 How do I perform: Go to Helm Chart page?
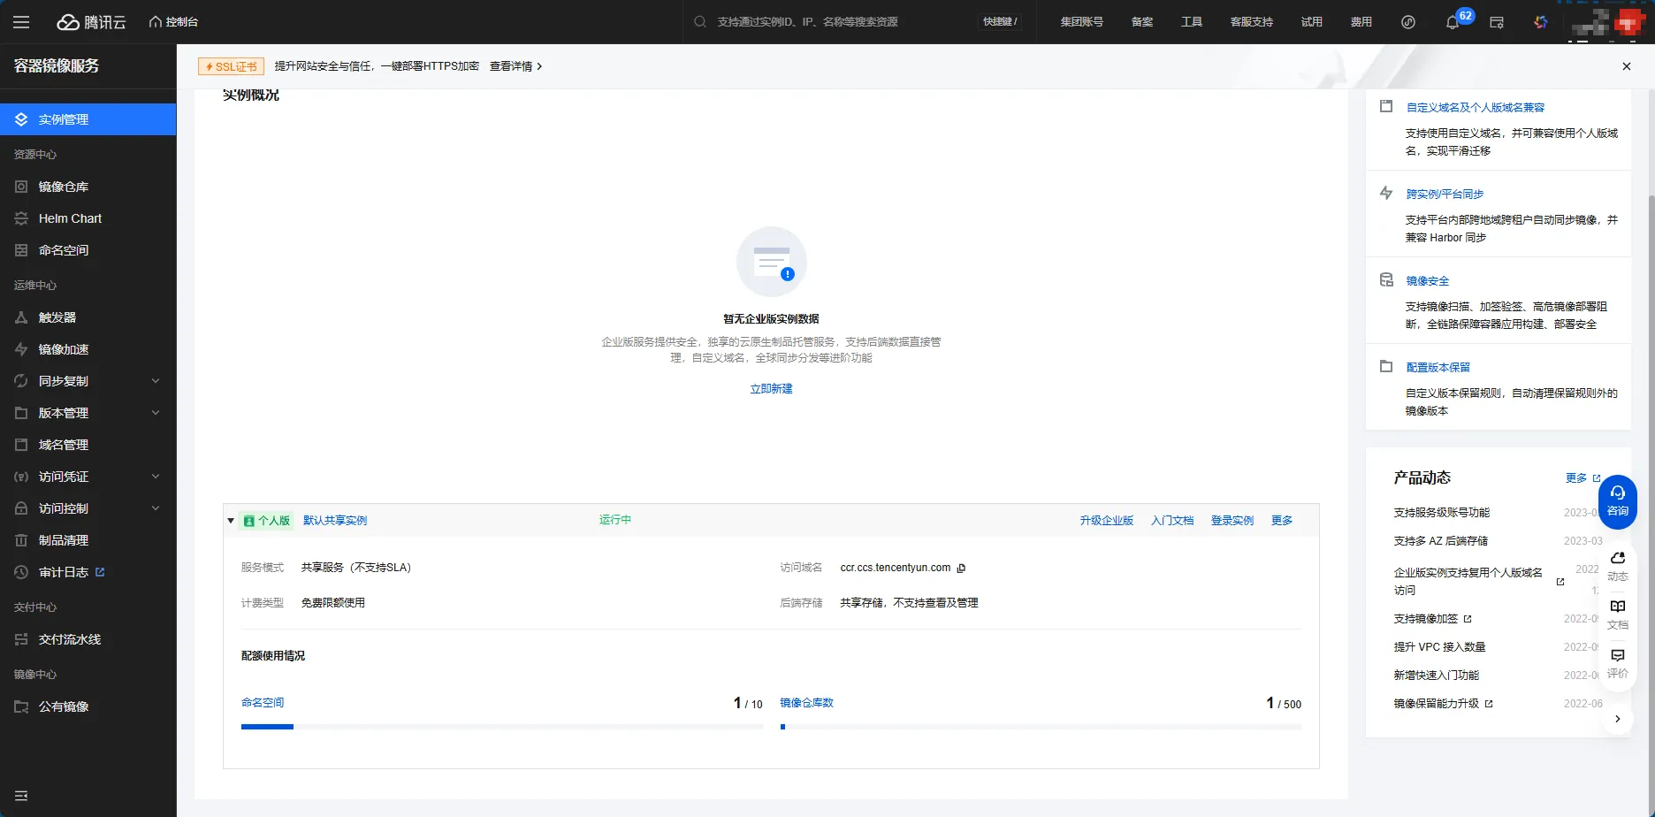(x=70, y=218)
